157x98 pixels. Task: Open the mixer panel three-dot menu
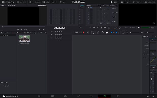pos(155,37)
